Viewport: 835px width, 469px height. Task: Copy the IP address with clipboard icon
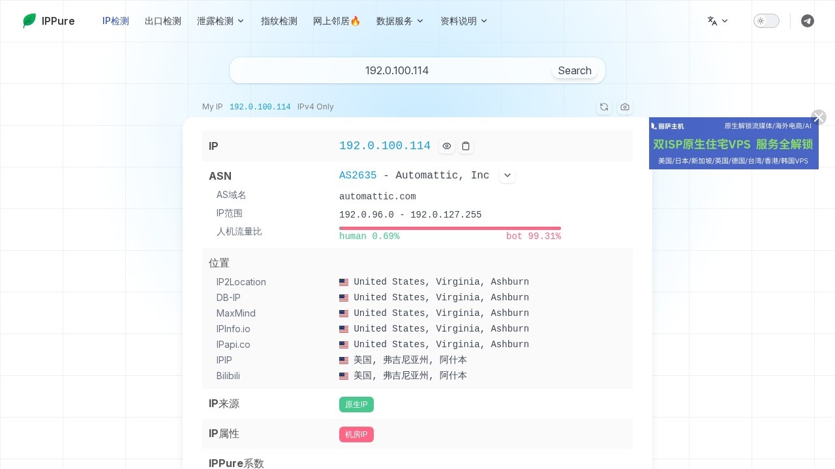point(466,146)
